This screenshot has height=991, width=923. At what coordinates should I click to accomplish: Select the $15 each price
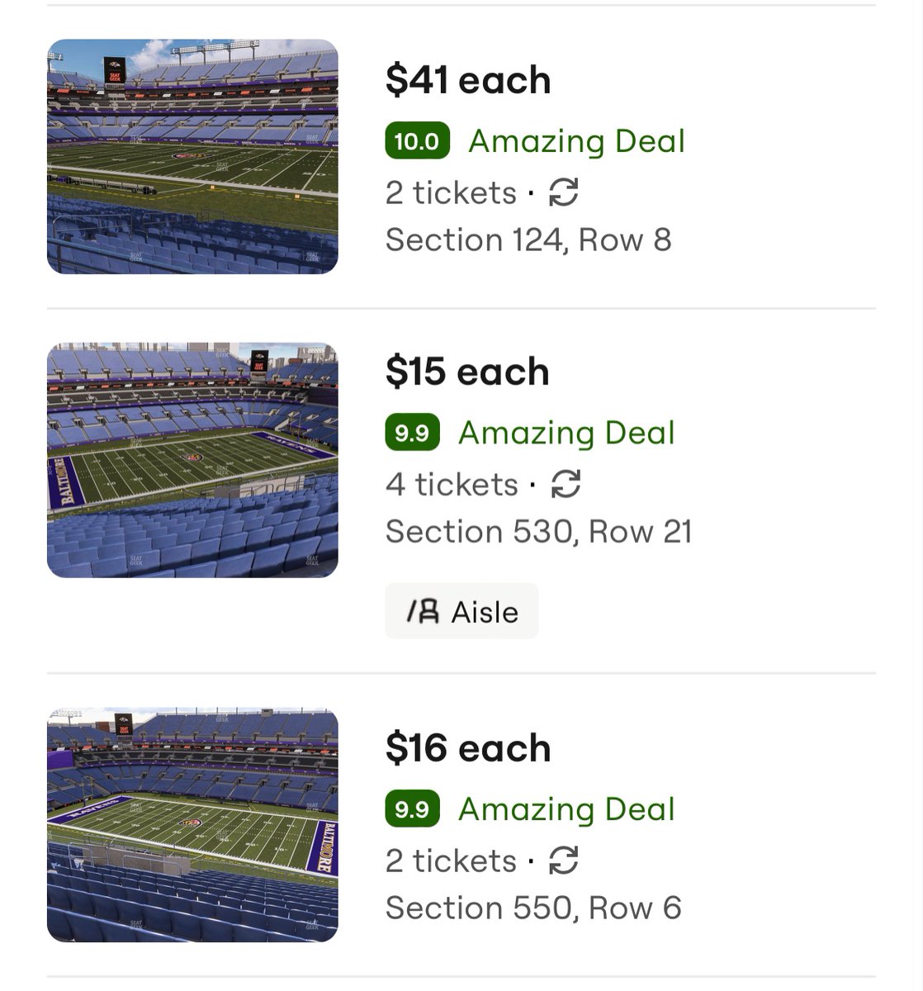coord(466,372)
